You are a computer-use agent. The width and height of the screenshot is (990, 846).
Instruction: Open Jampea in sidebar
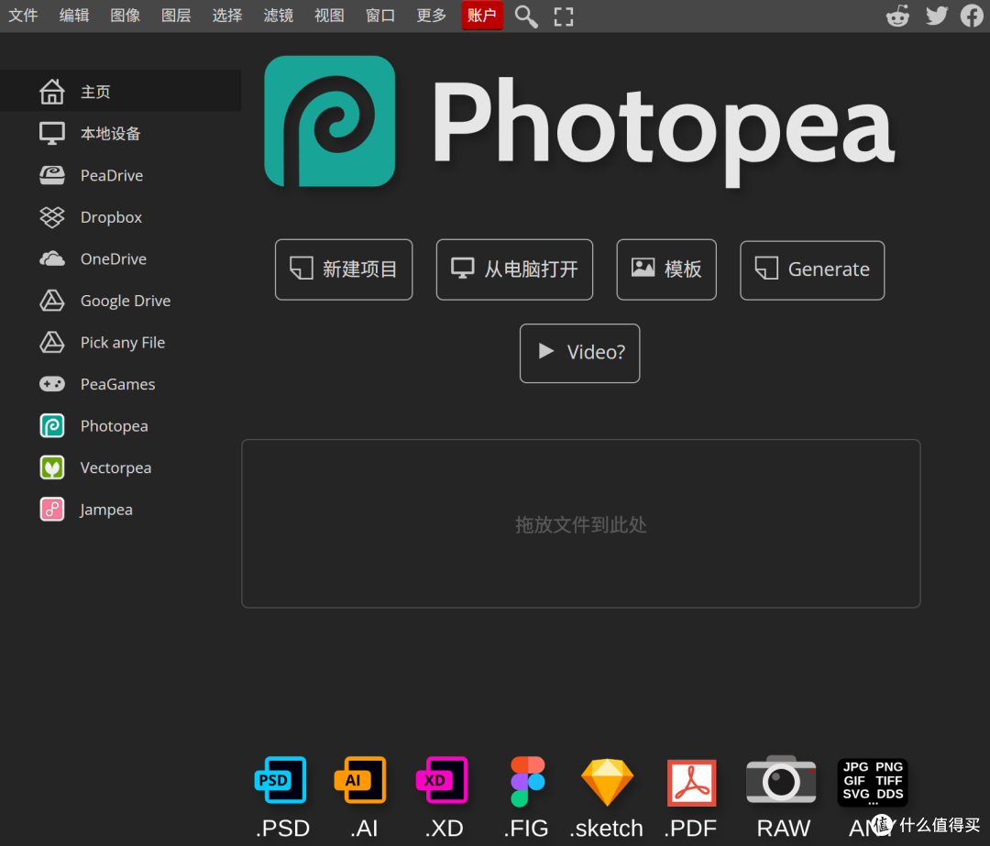121,509
